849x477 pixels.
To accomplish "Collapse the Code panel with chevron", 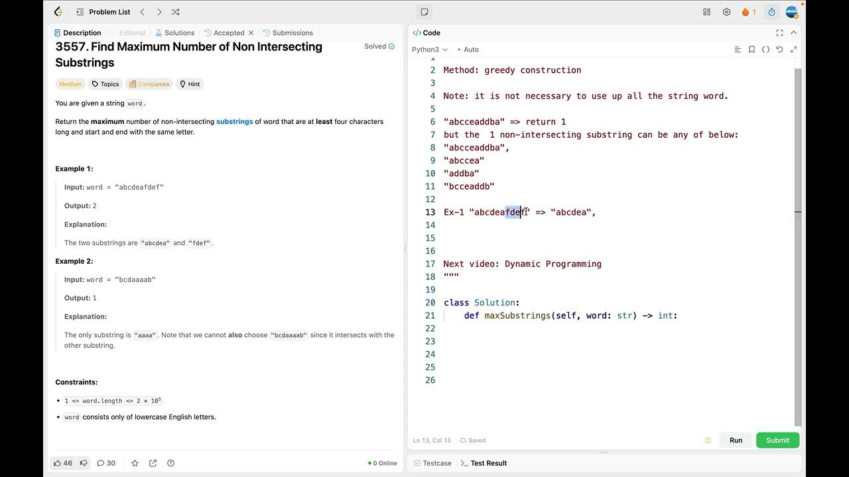I will (x=793, y=32).
